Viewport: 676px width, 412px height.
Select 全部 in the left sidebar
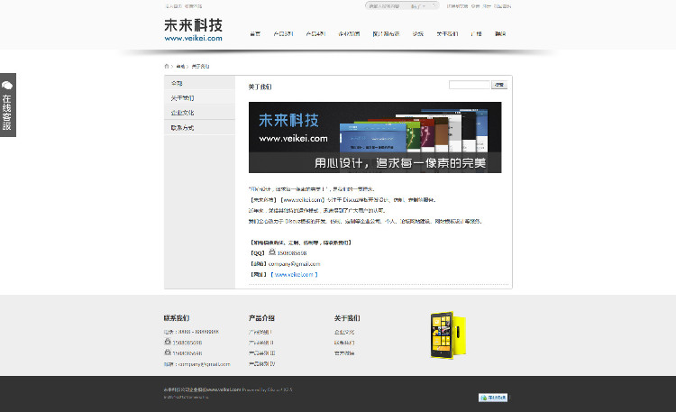tap(199, 83)
